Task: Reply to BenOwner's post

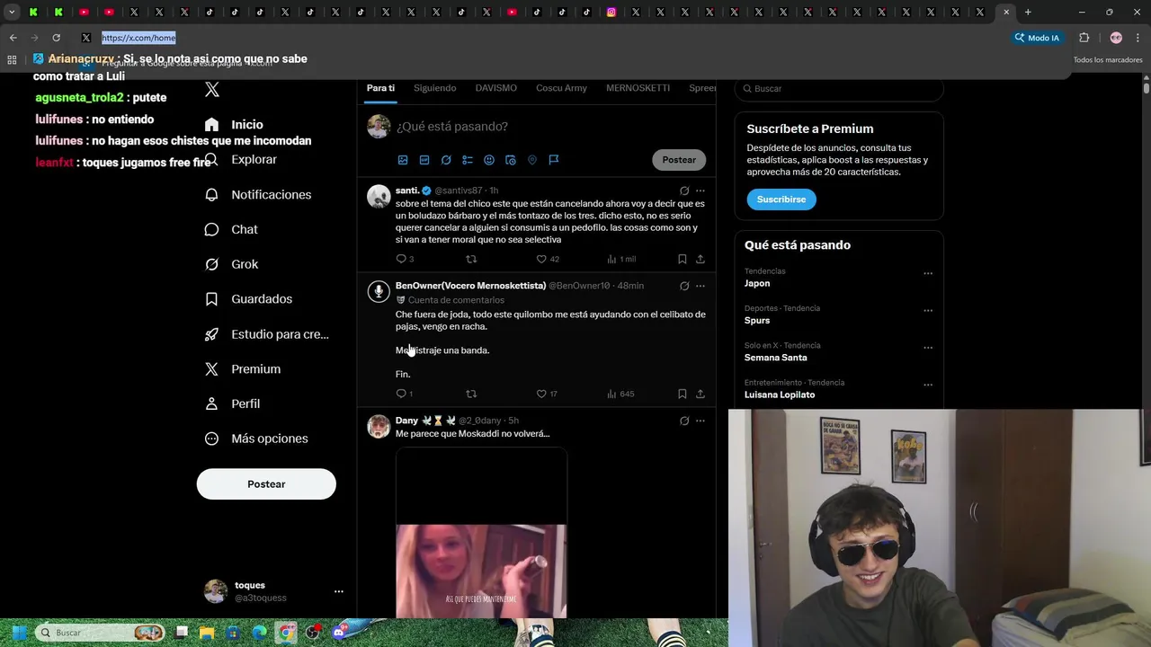Action: [401, 394]
